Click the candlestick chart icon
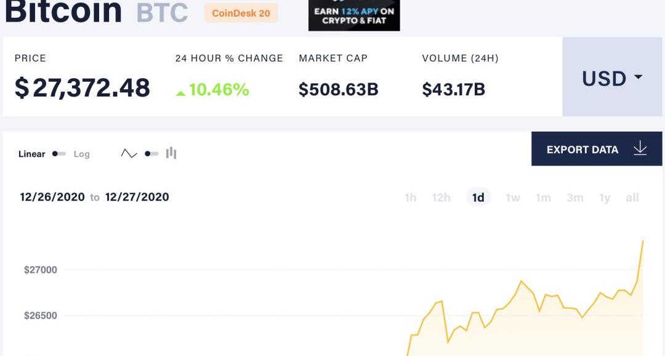Image resolution: width=665 pixels, height=356 pixels. [171, 153]
